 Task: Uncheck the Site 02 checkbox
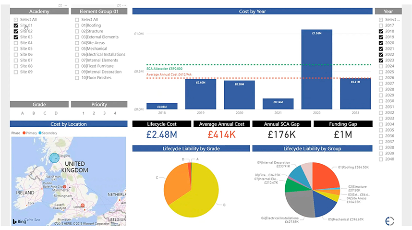(x=16, y=31)
